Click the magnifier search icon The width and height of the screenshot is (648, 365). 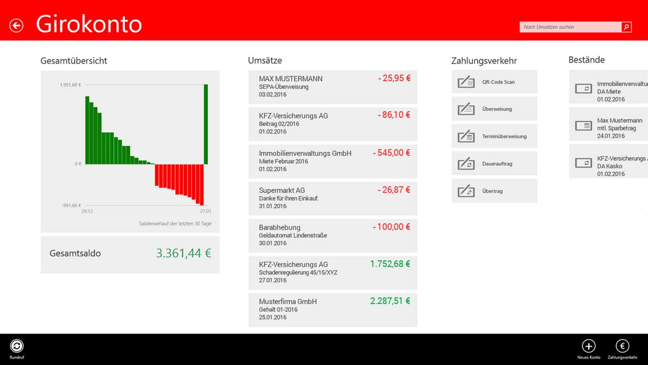626,27
